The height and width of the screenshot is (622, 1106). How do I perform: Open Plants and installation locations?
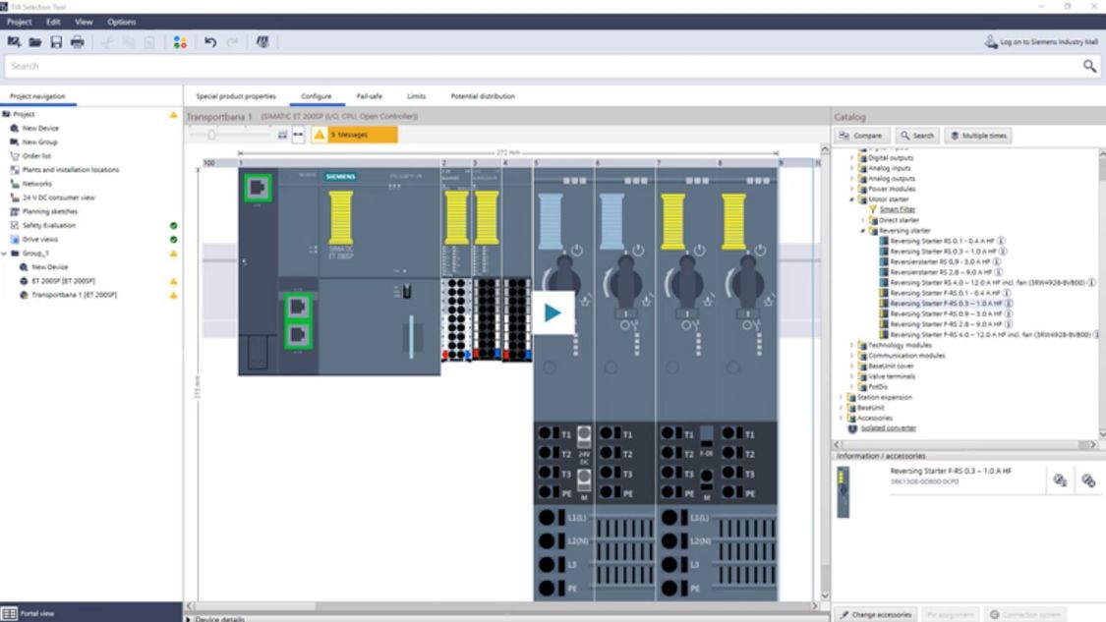pyautogui.click(x=71, y=170)
